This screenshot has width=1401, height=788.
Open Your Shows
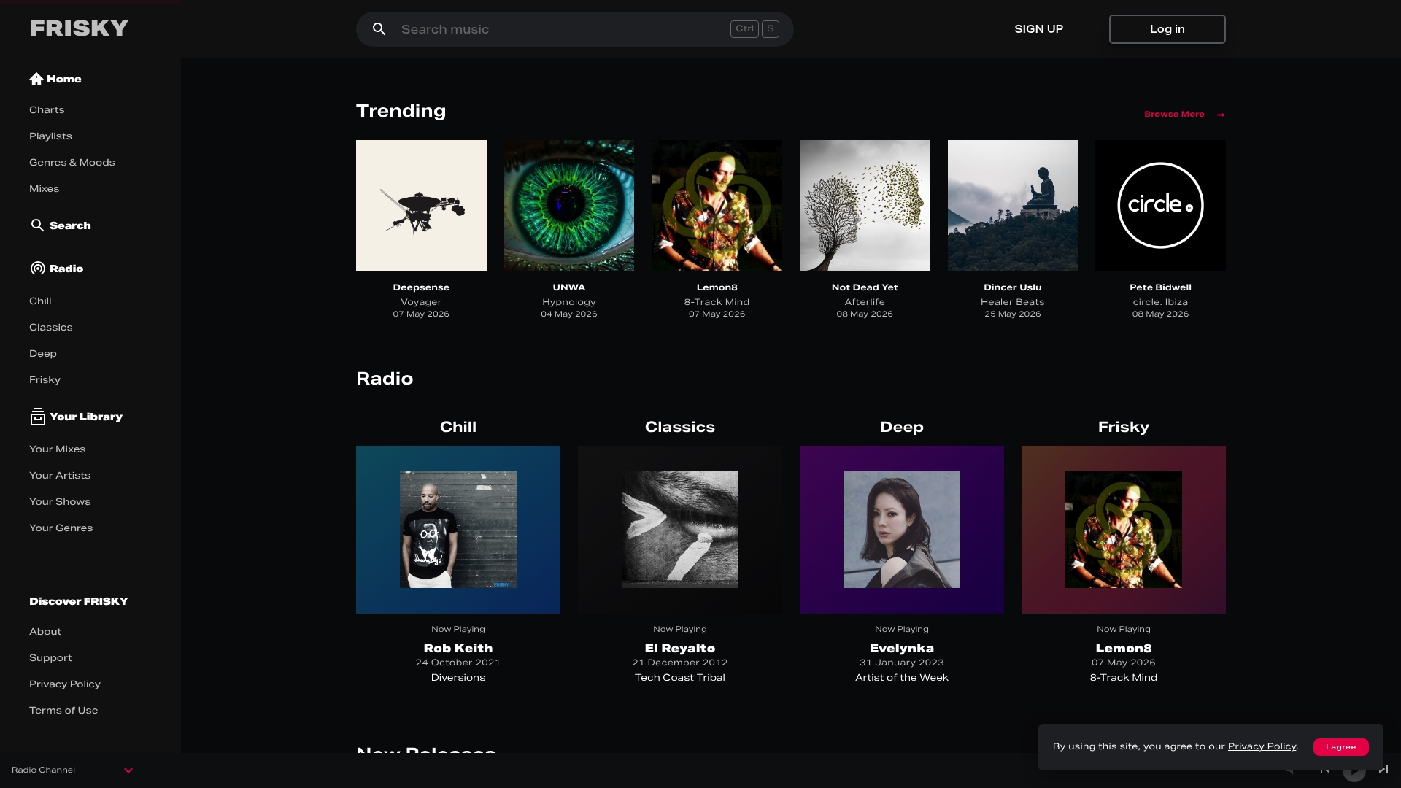tap(60, 502)
